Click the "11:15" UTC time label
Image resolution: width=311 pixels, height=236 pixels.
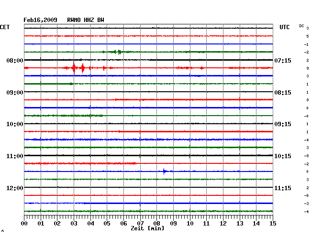[283, 188]
